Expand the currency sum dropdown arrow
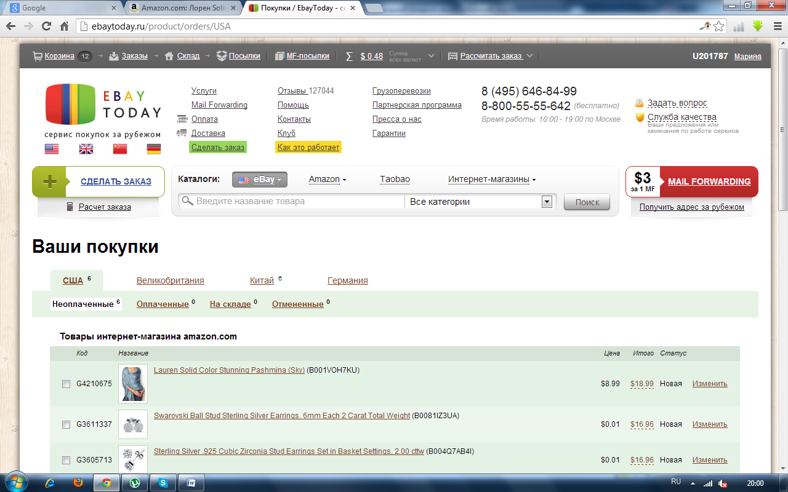788x492 pixels. click(x=431, y=56)
